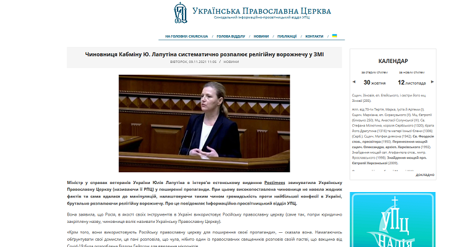476x247 pixels.
Task: Open КОНТАКТИ menu item
Action: coord(314,36)
